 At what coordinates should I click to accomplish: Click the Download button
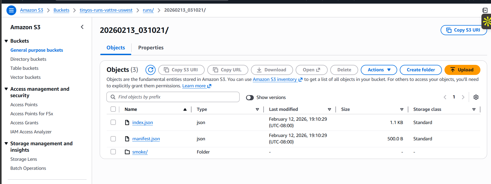coord(272,70)
